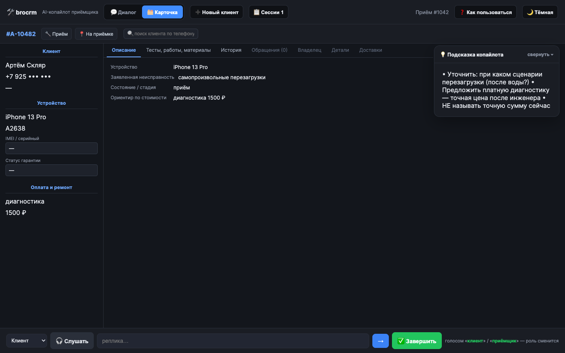Click the clipboard icon in Сессии

click(257, 12)
